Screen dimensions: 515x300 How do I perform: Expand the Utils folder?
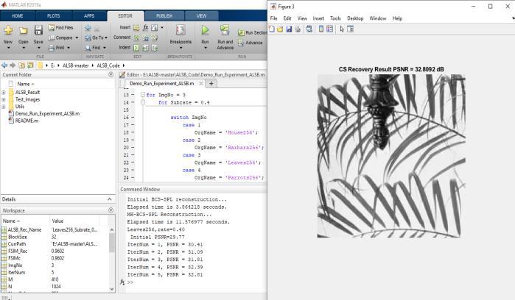[4, 107]
